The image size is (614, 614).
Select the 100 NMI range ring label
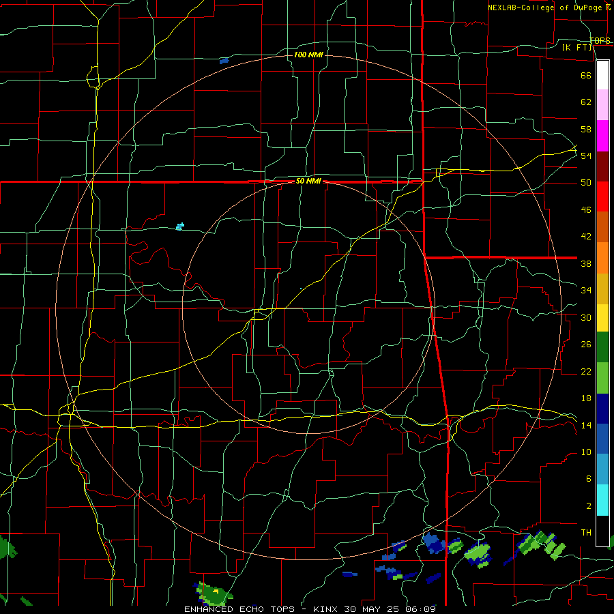click(x=308, y=55)
